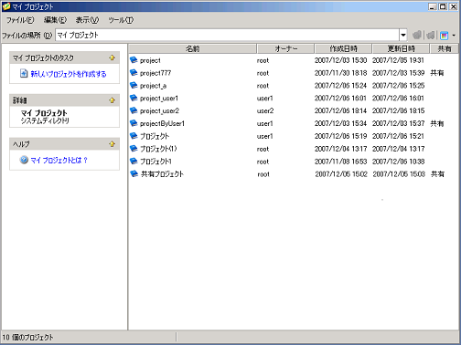
Task: Click 共有 cell in projectByUser1 row
Action: point(437,123)
